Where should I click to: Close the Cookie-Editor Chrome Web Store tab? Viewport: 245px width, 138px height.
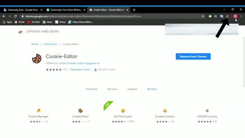[x=127, y=10]
